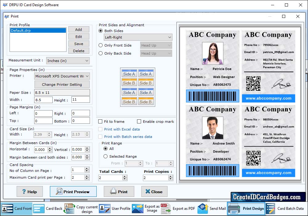
Task: Click the Help question mark icon
Action: click(x=24, y=192)
